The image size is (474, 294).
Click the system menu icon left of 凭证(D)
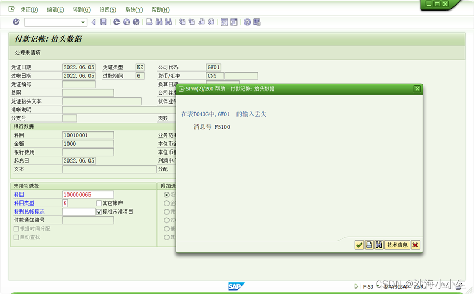pyautogui.click(x=12, y=9)
